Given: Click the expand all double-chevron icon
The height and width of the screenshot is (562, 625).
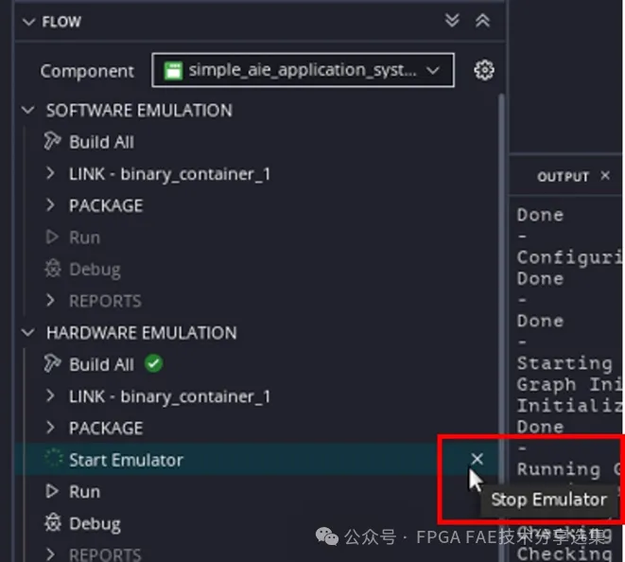Looking at the screenshot, I should tap(452, 21).
